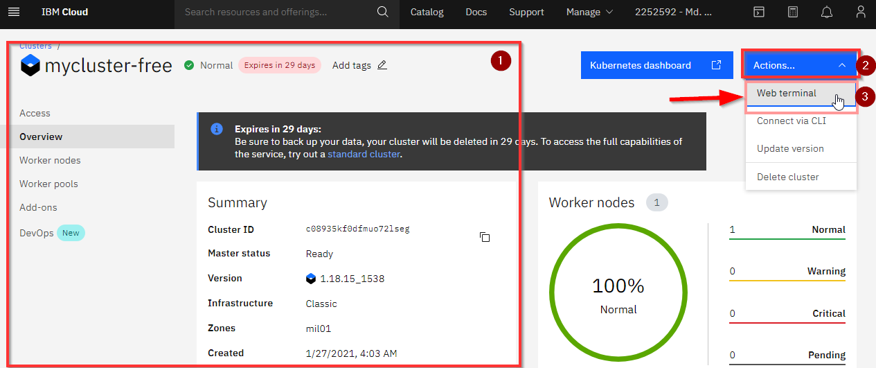Collapse the Actions... dropdown button
Screen dimensions: 876x368
(801, 65)
